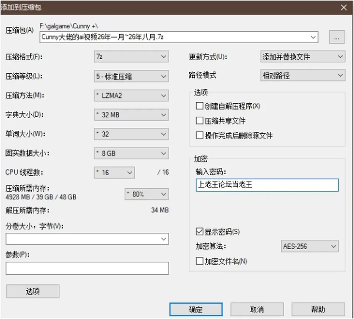Check 操作完成后删除源文件 option
This screenshot has height=319, width=354.
click(199, 136)
